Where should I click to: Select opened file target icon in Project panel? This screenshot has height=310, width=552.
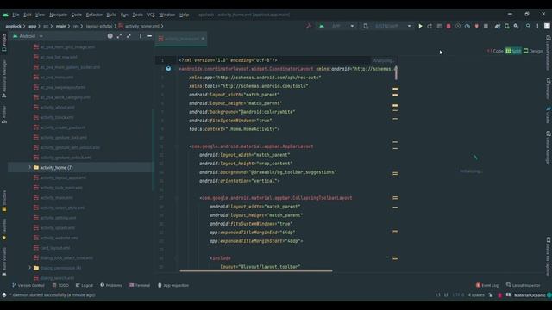pos(110,36)
